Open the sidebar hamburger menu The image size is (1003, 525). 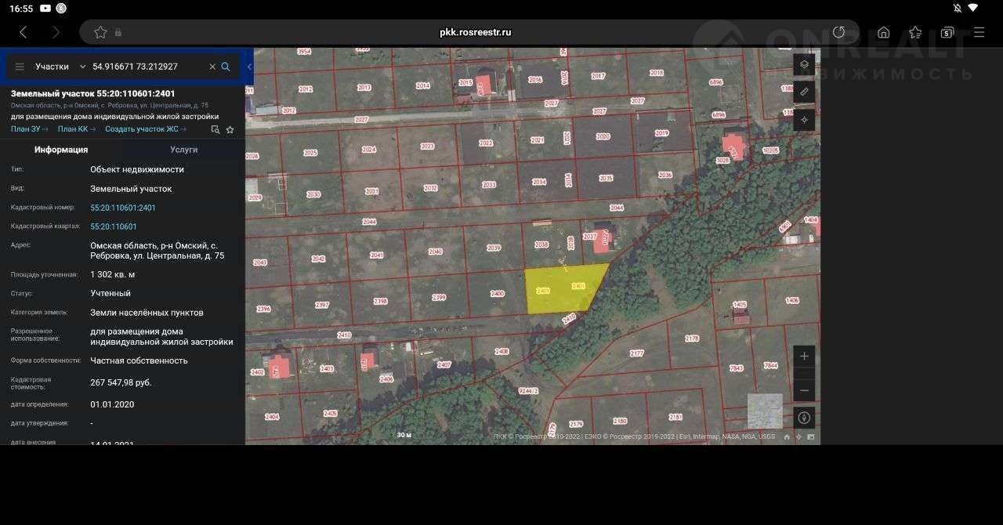coord(20,67)
